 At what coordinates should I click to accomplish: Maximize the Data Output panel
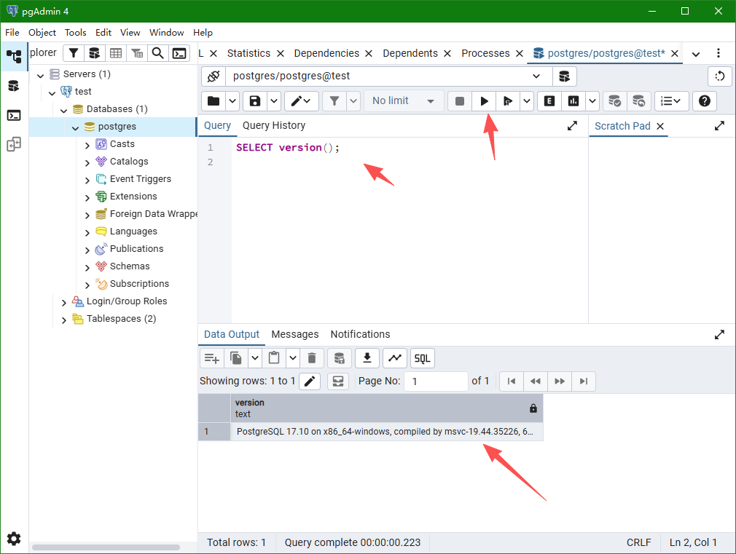(719, 334)
